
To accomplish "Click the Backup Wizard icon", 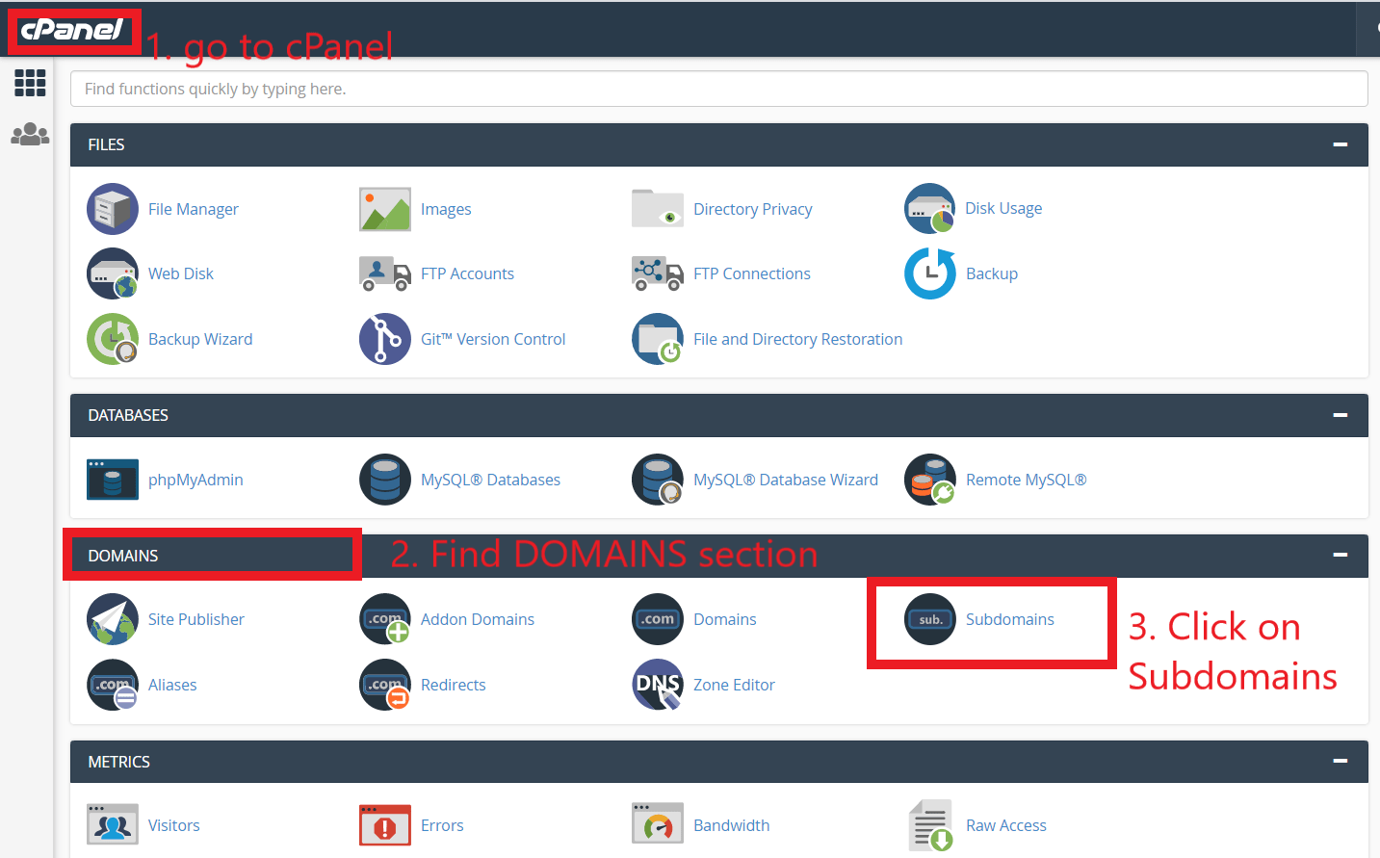I will (113, 339).
